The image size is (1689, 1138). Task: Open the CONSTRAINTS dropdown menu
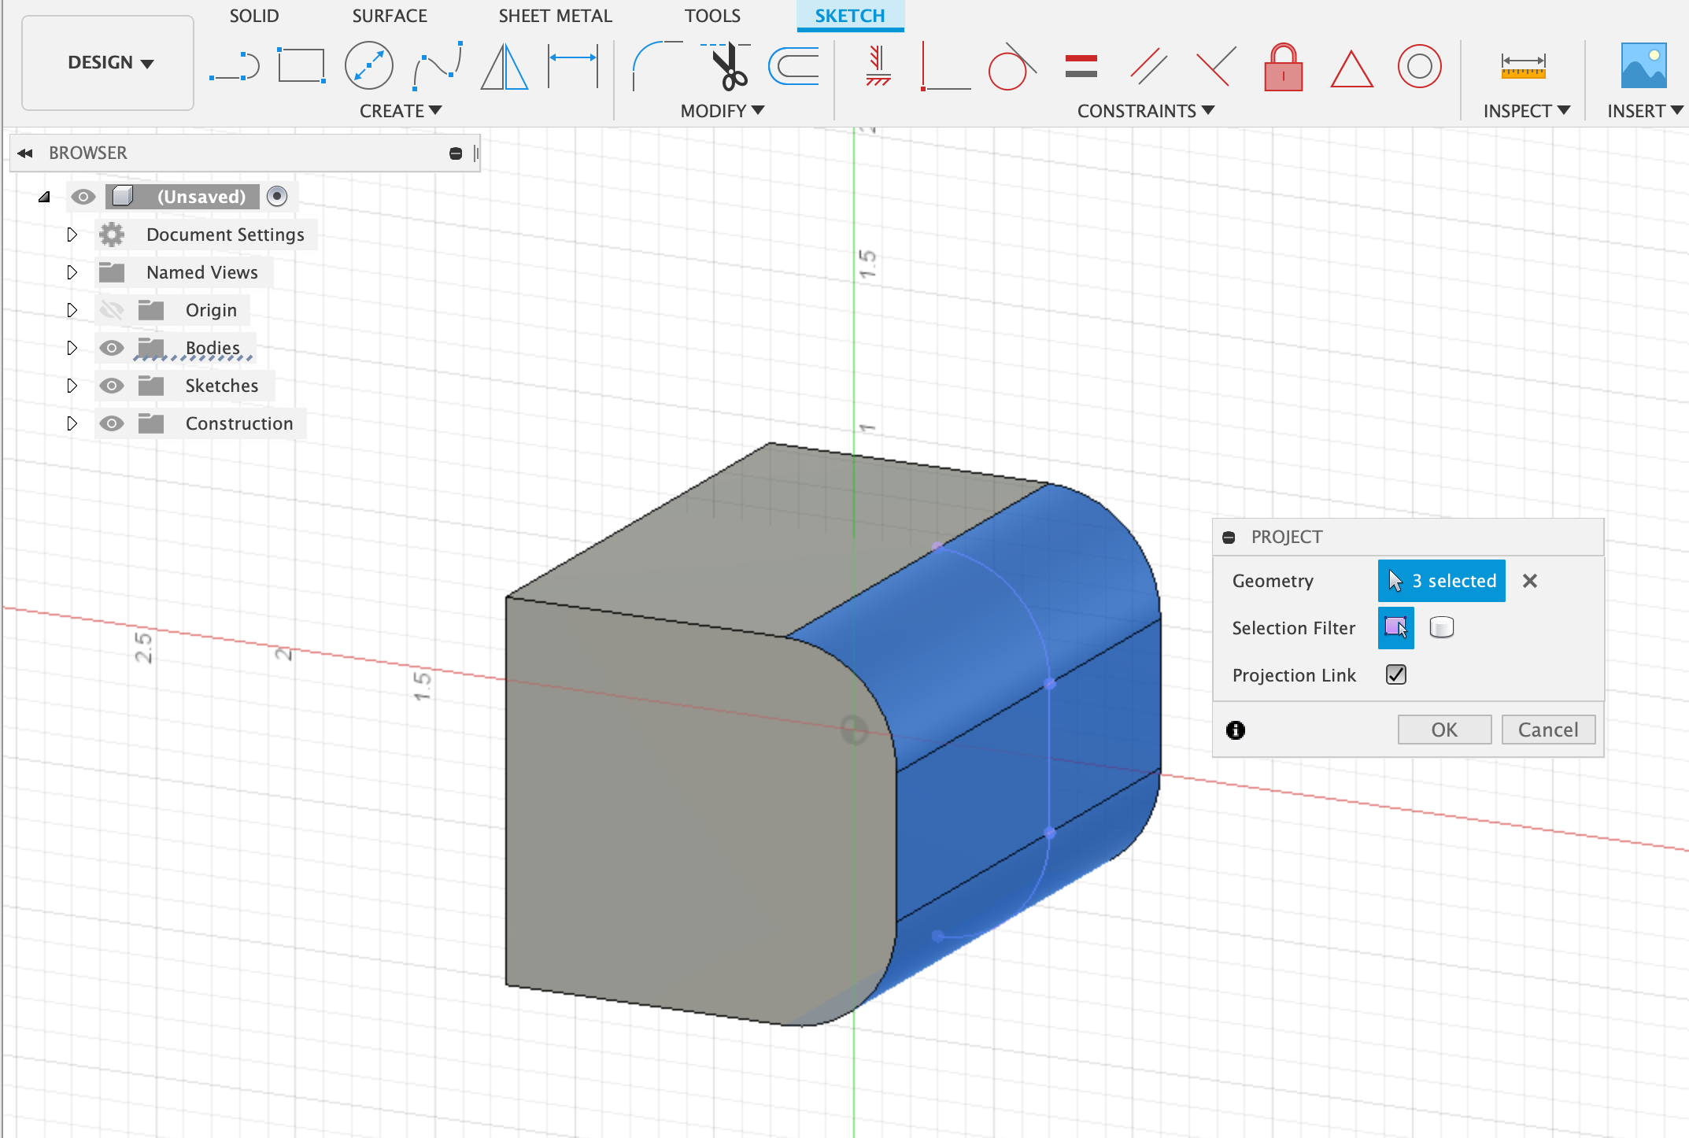click(x=1145, y=111)
